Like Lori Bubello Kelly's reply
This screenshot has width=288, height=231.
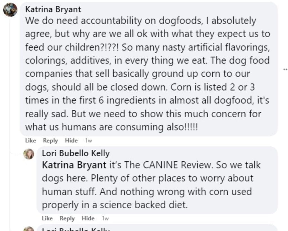pyautogui.click(x=47, y=218)
